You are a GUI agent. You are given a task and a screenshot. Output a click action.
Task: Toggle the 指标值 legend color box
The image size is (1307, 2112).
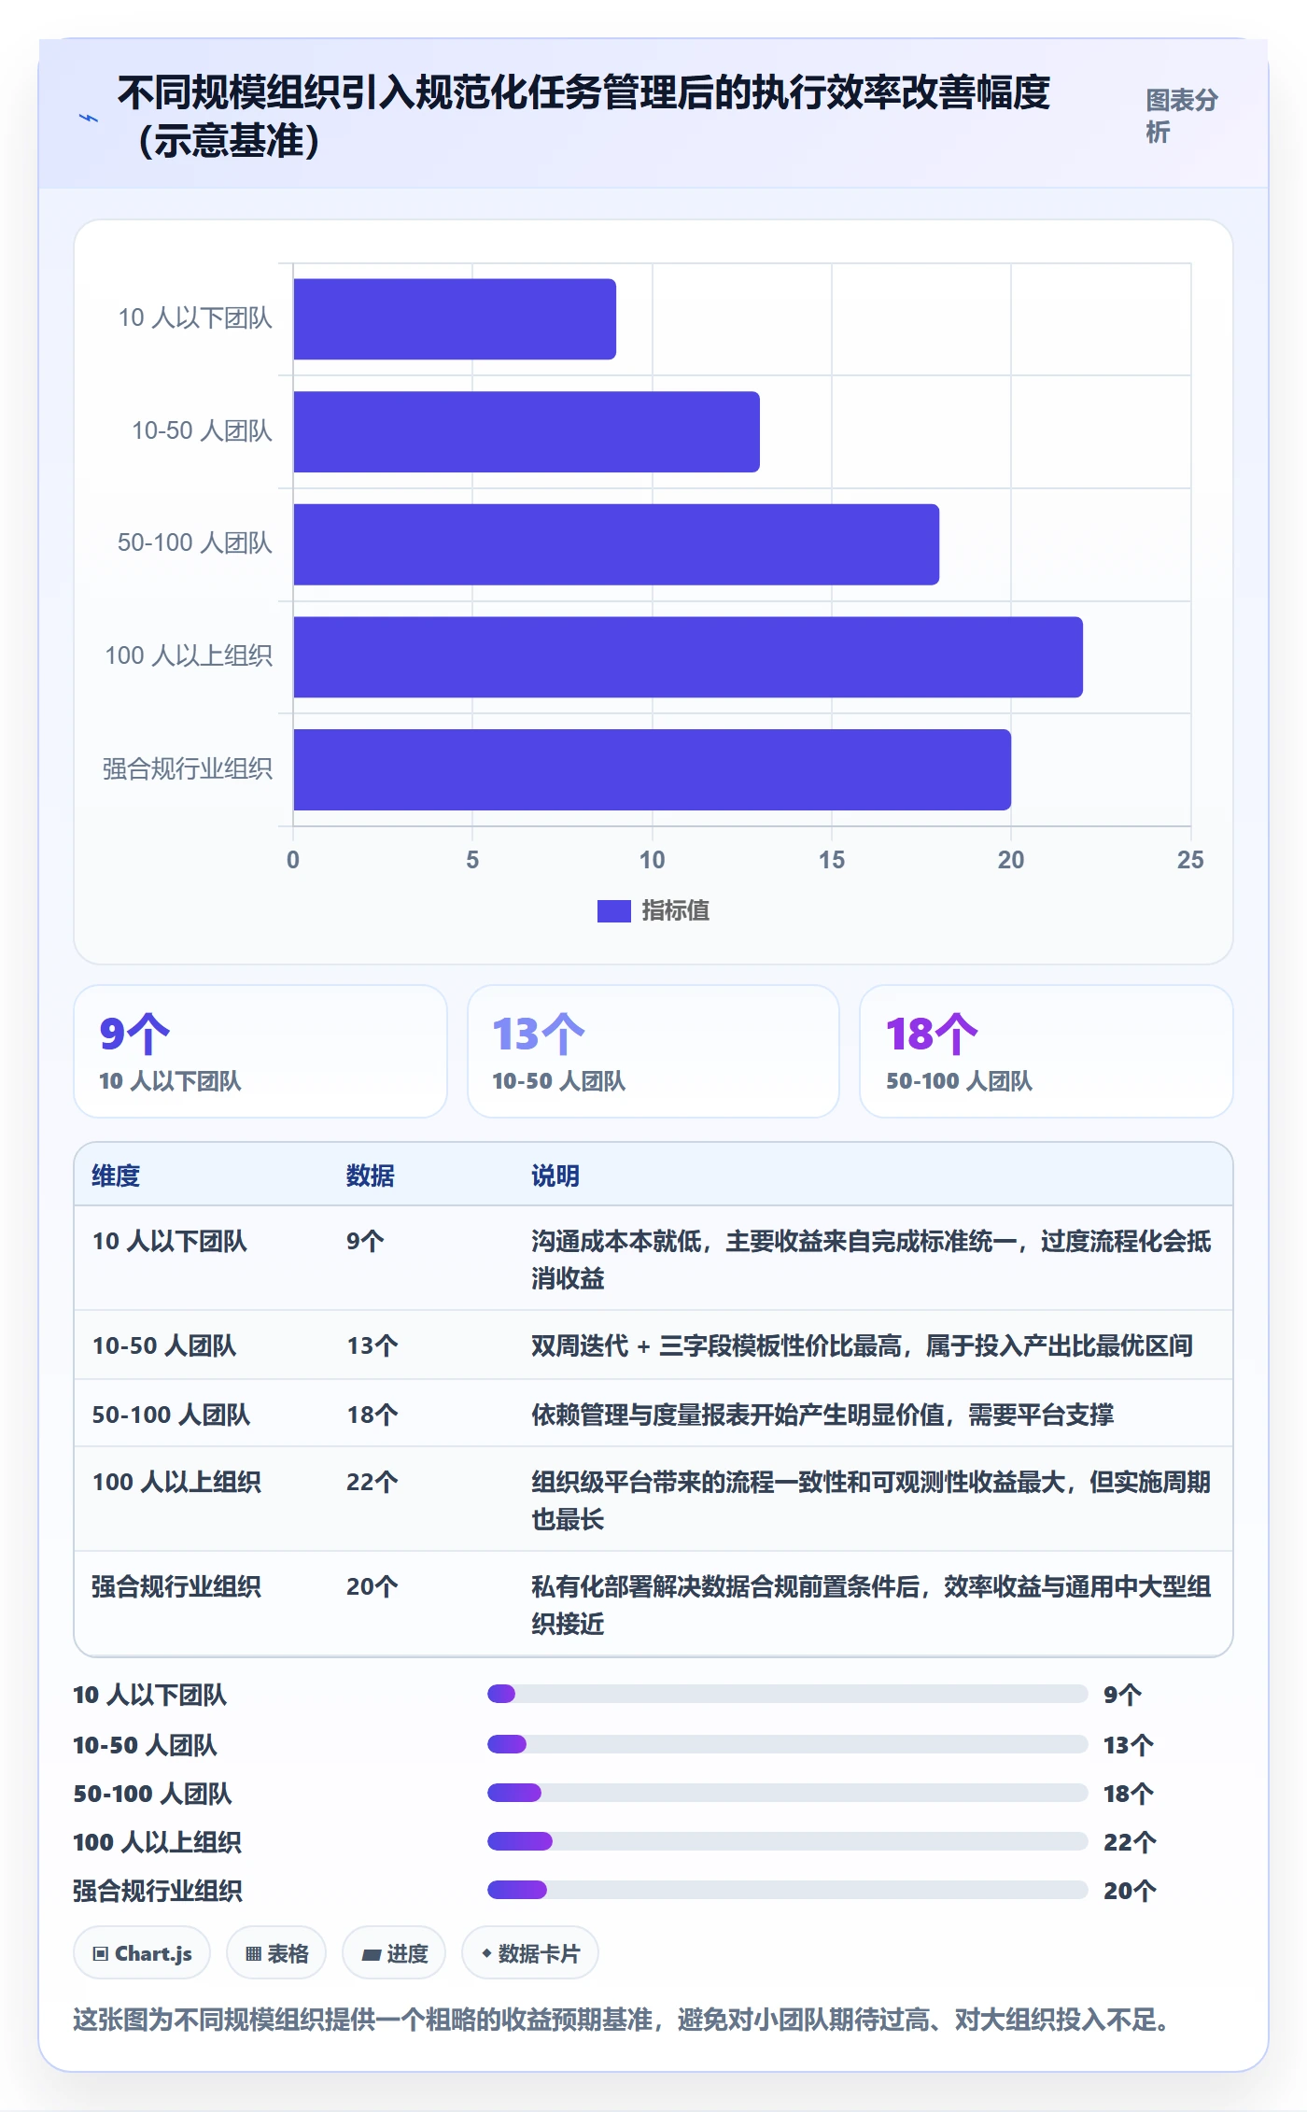click(x=613, y=910)
